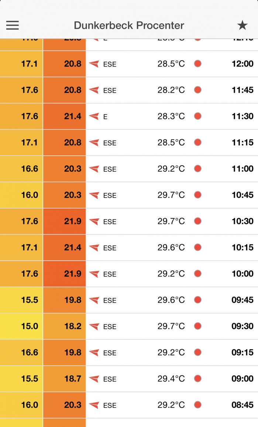Click the wind arrow icon at 11:30
Viewport: 258px width, 427px height.
pos(94,116)
